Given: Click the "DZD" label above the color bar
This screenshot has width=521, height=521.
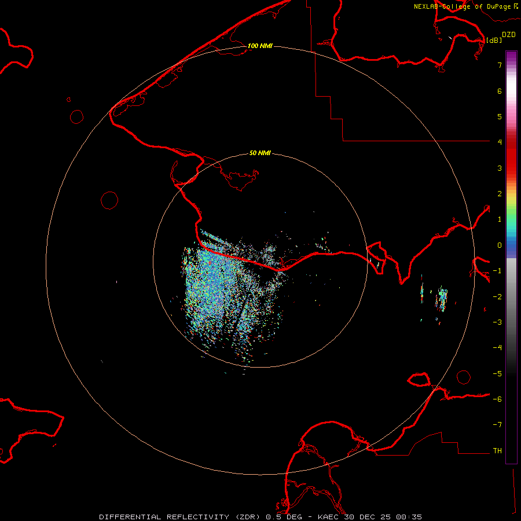Looking at the screenshot, I should tap(509, 35).
